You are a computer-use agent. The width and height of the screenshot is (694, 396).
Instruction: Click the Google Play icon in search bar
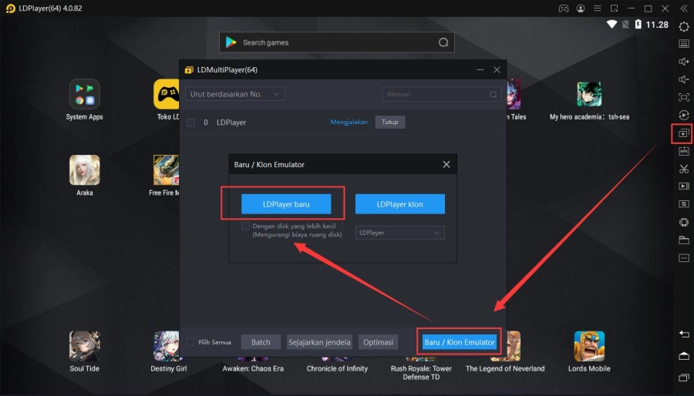coord(231,42)
